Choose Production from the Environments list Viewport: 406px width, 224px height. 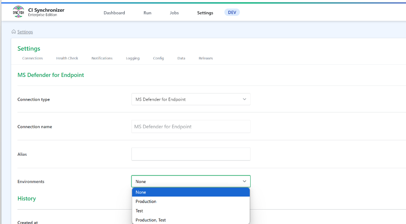(191, 202)
